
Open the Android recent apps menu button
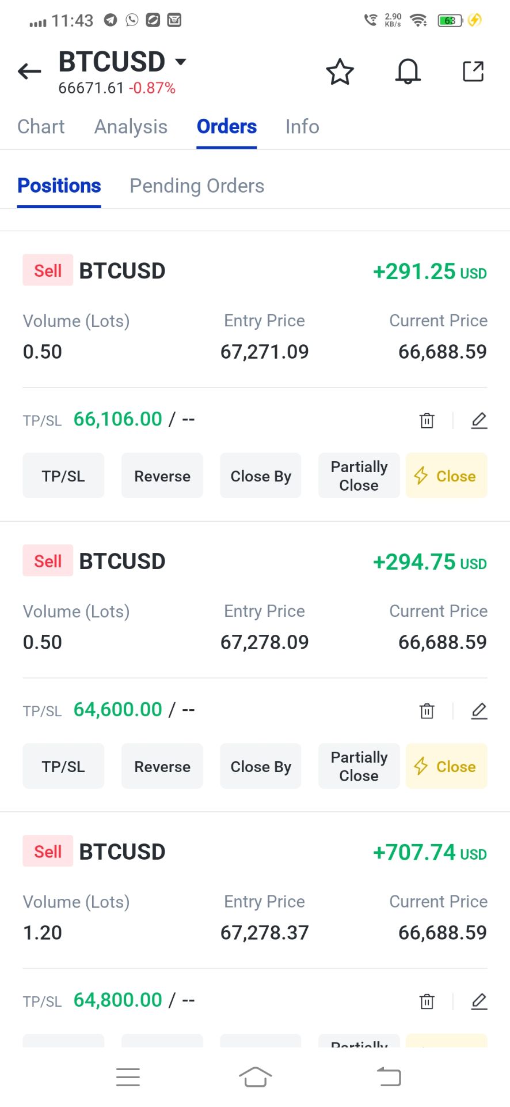pos(128,1076)
